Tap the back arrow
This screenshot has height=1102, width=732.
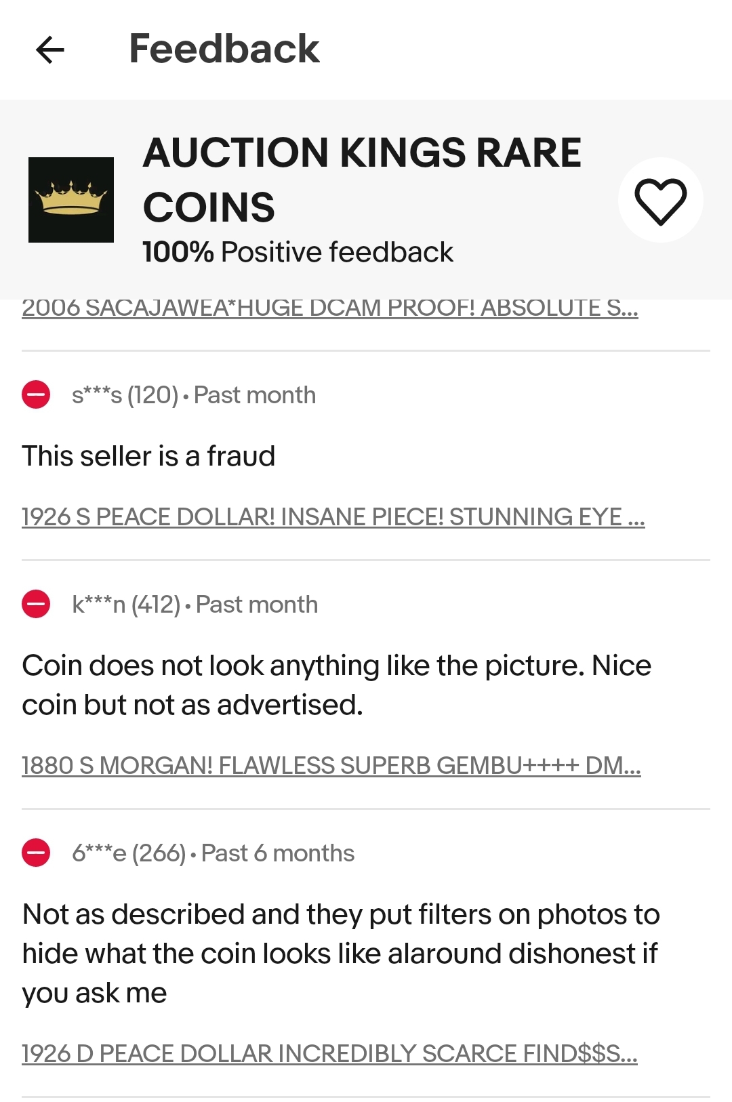(49, 49)
